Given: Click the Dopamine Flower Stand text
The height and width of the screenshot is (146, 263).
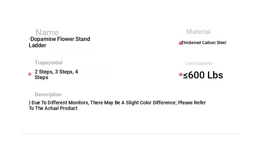Looking at the screenshot, I should (60, 39).
